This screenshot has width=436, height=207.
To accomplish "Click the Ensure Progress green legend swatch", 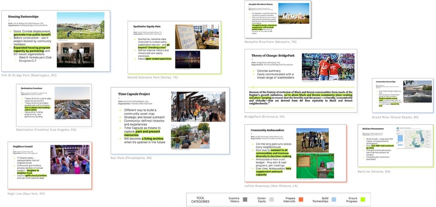I will click(x=362, y=199).
